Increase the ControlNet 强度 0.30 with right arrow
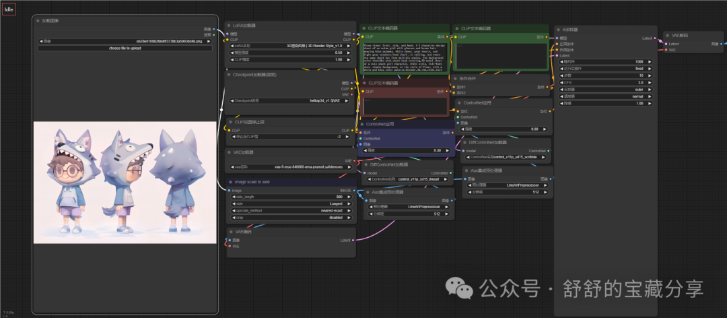This screenshot has width=727, height=318. click(x=447, y=150)
